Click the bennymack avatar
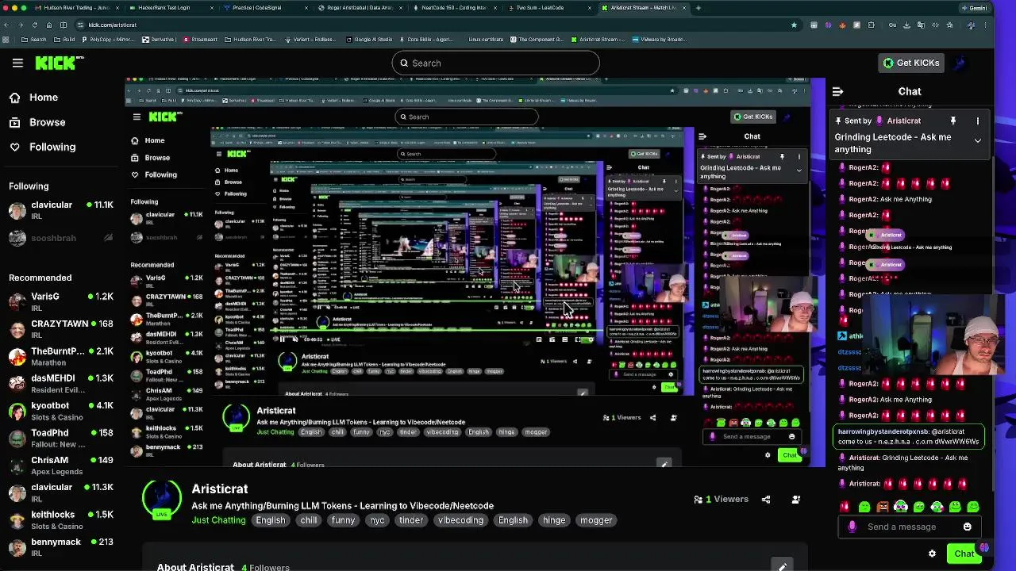Image resolution: width=1016 pixels, height=571 pixels. point(17,546)
